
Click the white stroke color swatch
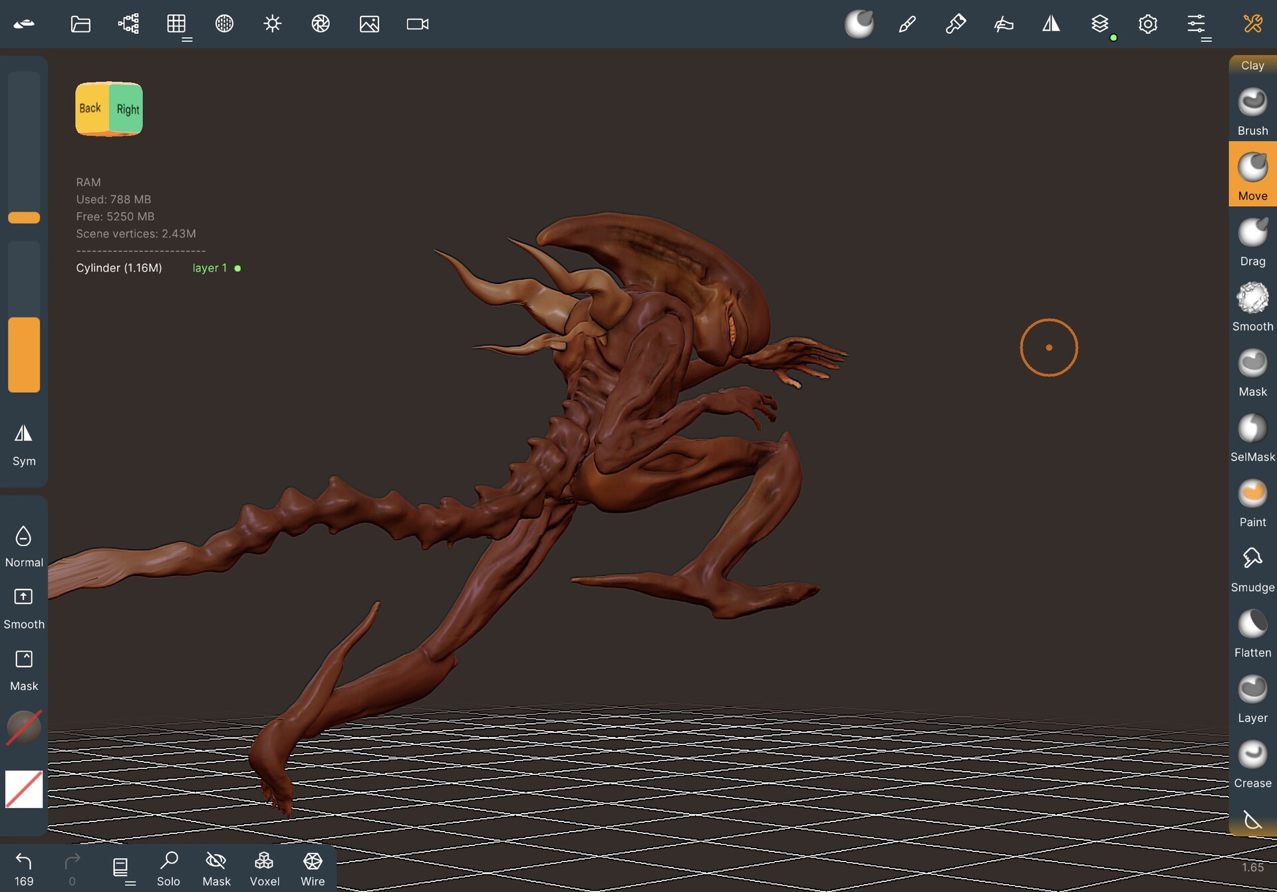[24, 789]
